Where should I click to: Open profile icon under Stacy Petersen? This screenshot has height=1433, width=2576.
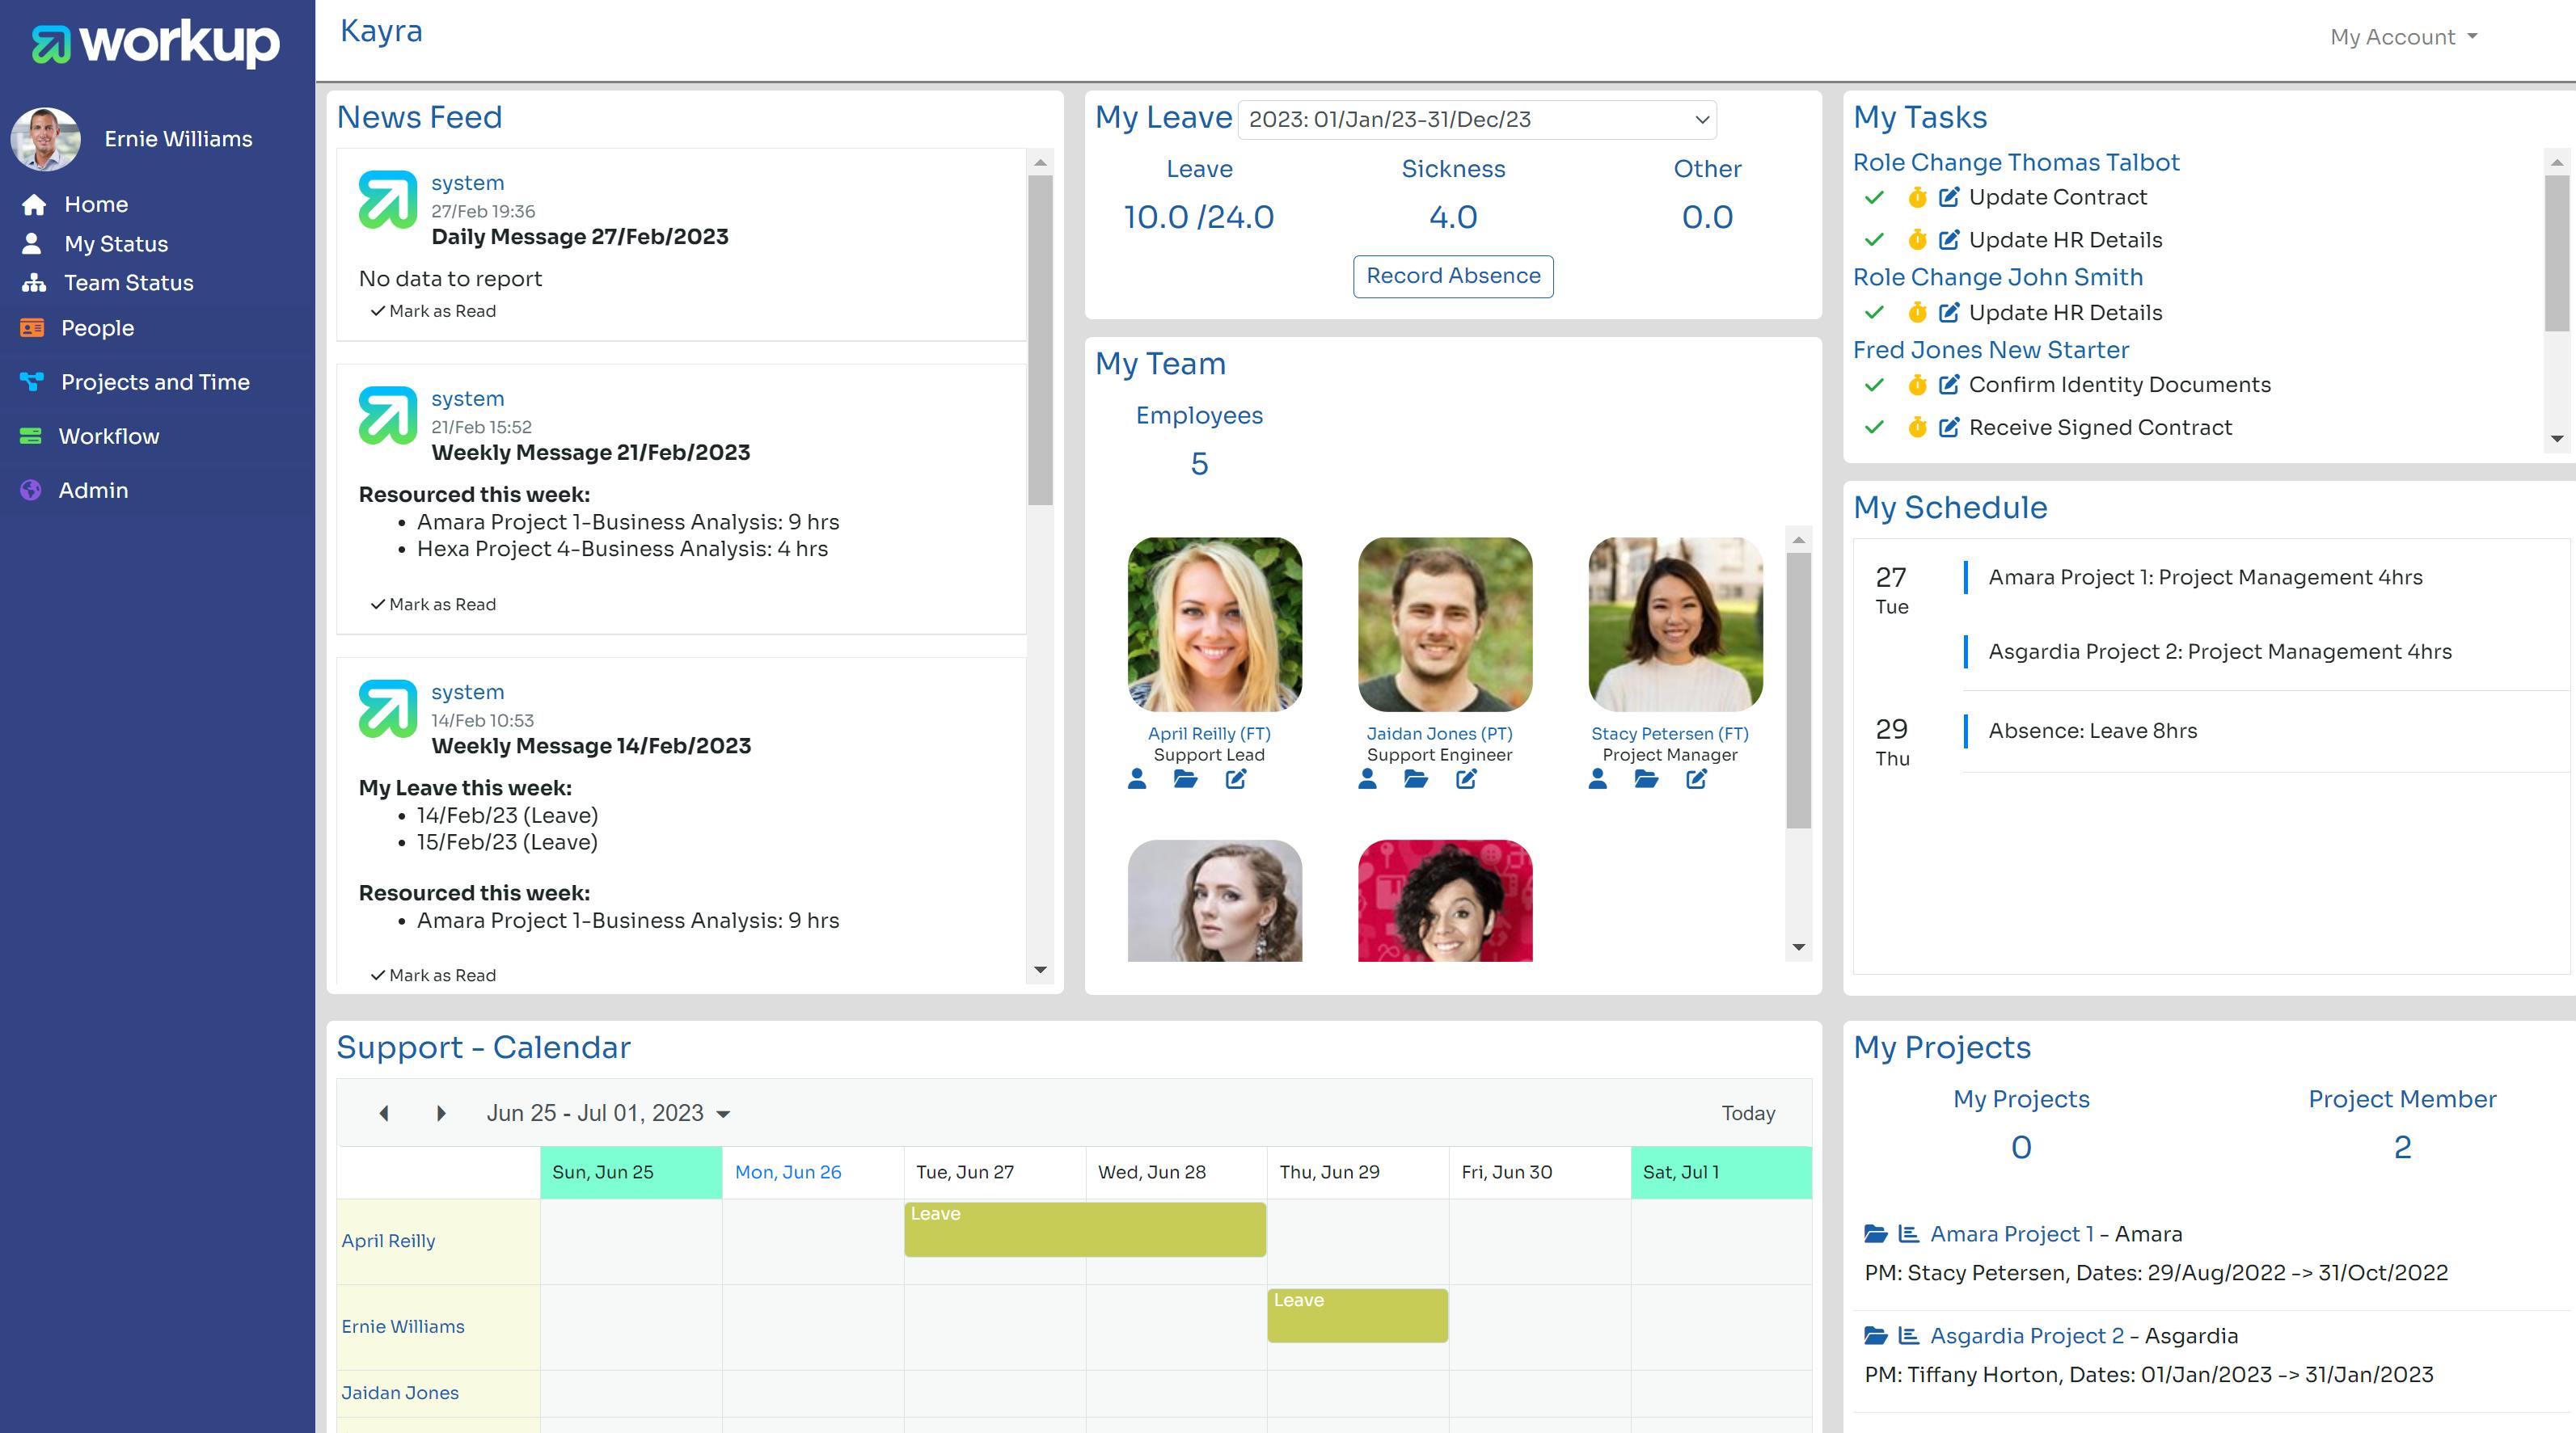click(1597, 779)
